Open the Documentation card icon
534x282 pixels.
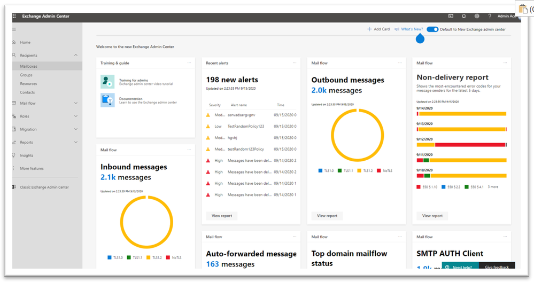click(107, 100)
